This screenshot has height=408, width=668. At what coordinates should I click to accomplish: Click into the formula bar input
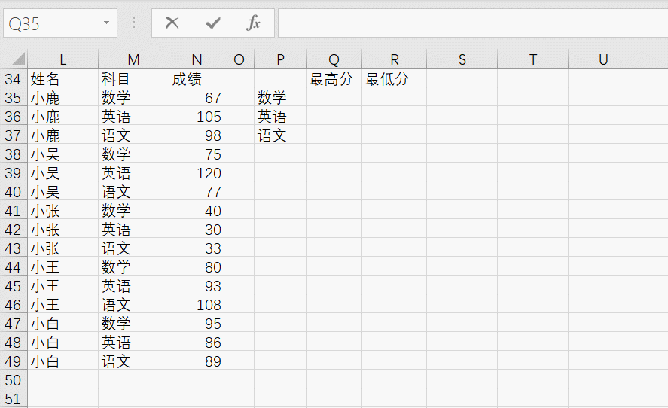[x=473, y=23]
